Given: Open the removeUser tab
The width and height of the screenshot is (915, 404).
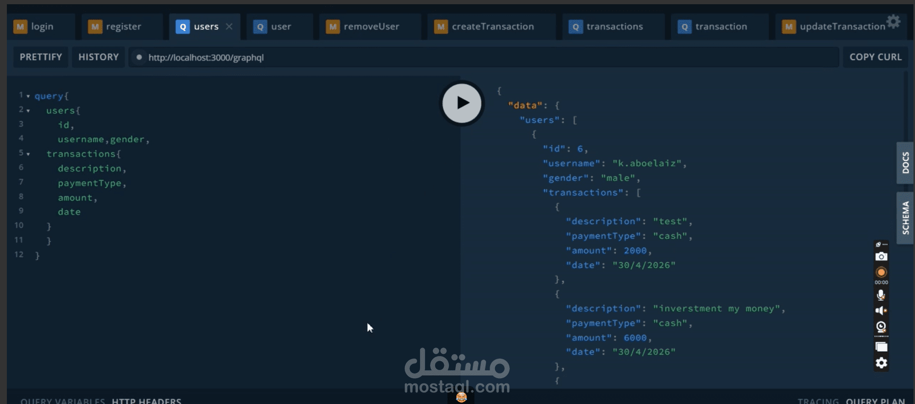Looking at the screenshot, I should click(x=370, y=26).
